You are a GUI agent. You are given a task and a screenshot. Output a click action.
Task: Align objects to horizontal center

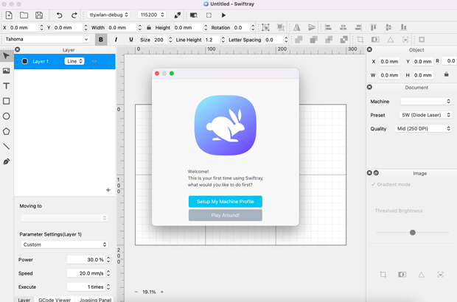coord(343,27)
